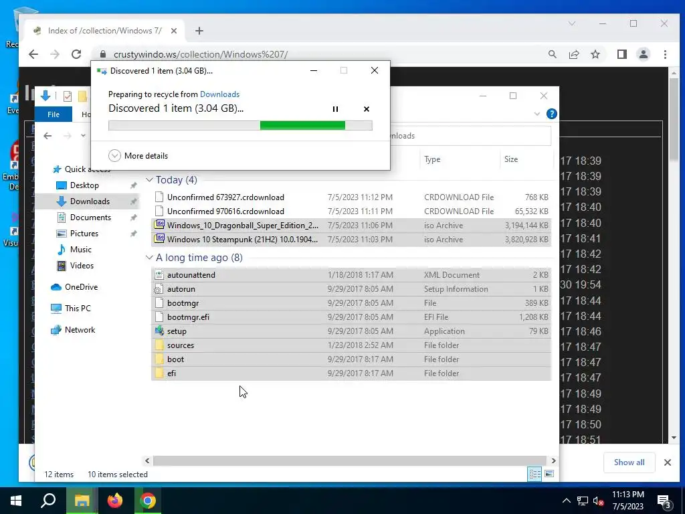Open the recent locations dropdown in File Explorer
Screen dimensions: 685x514
(x=83, y=136)
